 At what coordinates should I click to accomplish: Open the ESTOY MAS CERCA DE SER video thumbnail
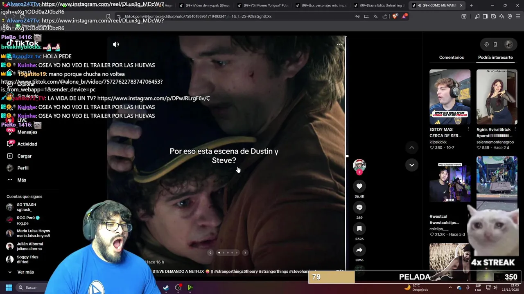click(x=450, y=97)
